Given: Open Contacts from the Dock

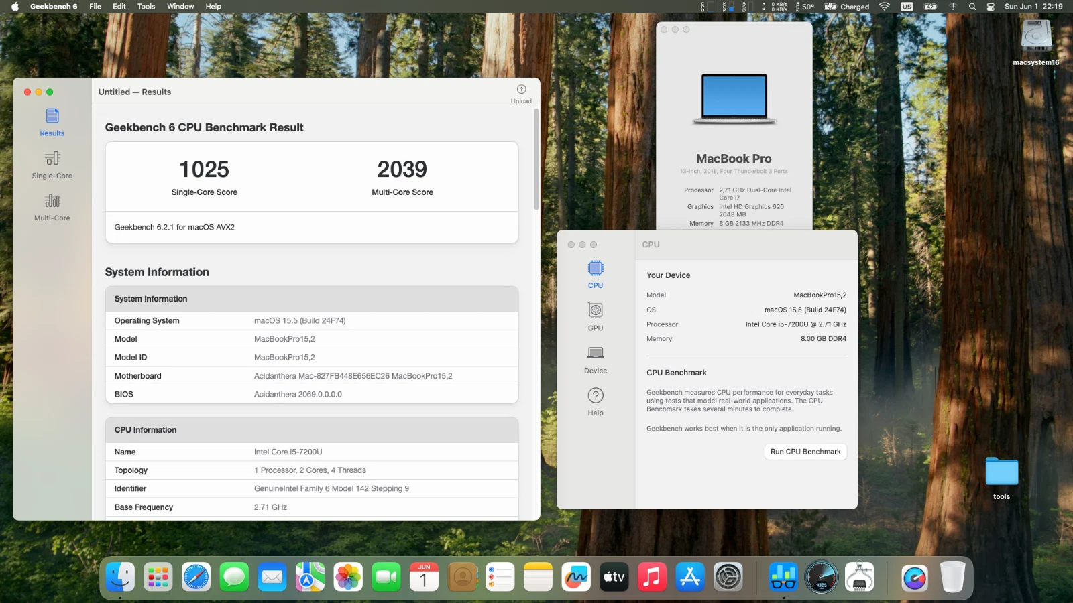Looking at the screenshot, I should (x=462, y=577).
